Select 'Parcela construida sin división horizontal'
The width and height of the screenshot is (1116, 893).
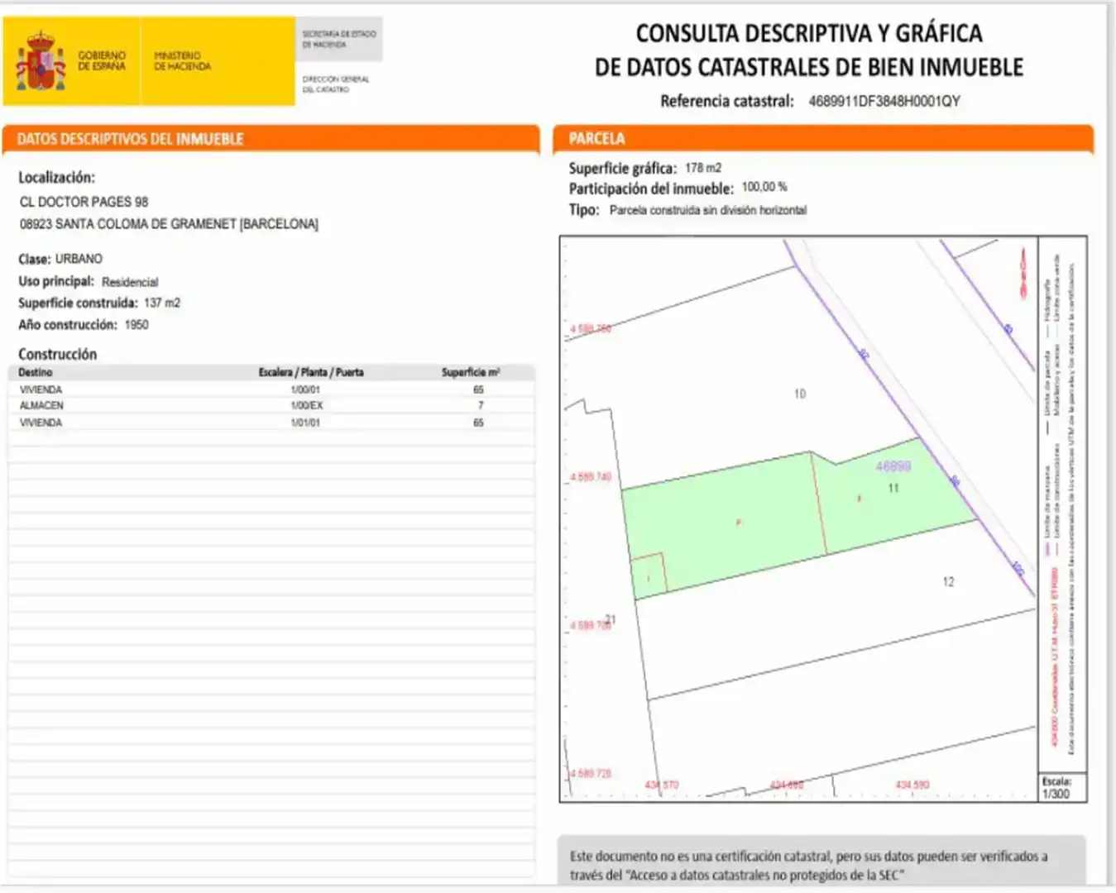click(708, 210)
